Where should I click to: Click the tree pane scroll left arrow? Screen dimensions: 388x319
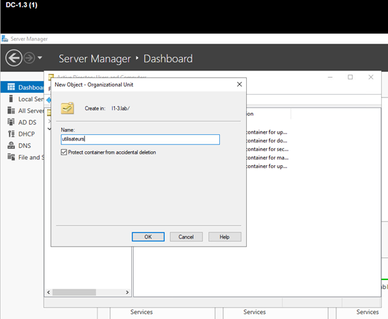[48, 292]
